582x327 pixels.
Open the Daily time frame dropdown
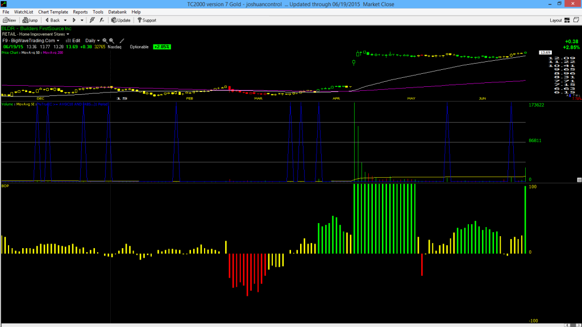[93, 41]
